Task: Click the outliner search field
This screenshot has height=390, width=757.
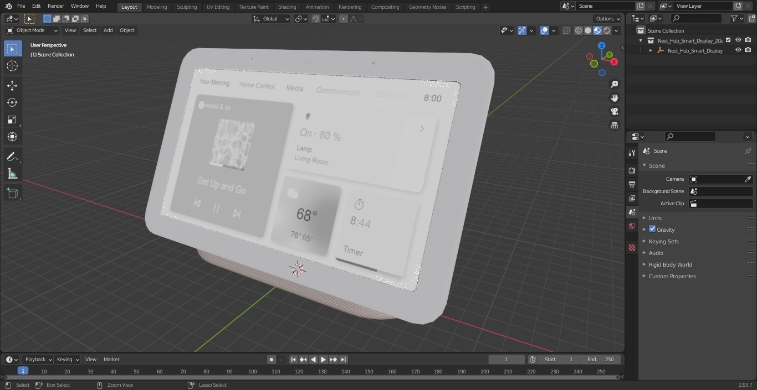Action: click(x=696, y=18)
